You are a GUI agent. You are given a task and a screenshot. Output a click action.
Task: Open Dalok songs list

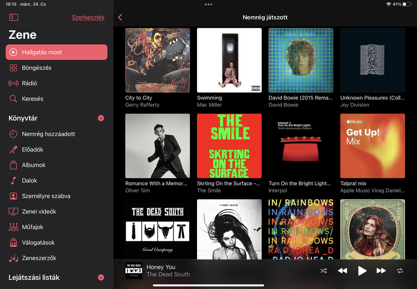(56, 180)
